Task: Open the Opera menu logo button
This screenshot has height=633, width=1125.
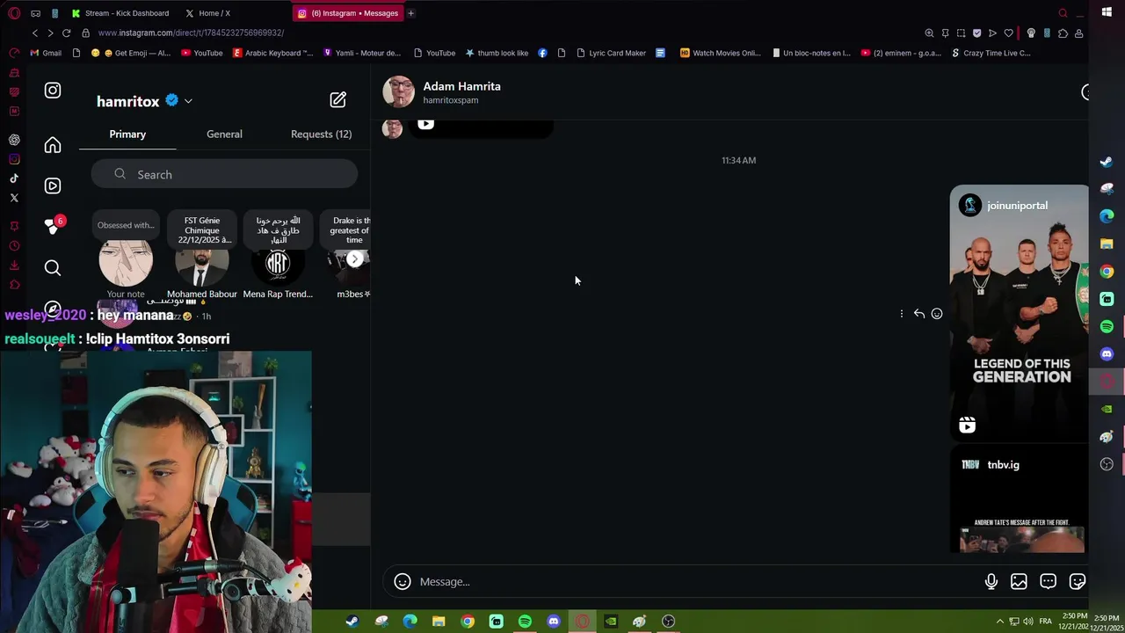Action: tap(14, 13)
